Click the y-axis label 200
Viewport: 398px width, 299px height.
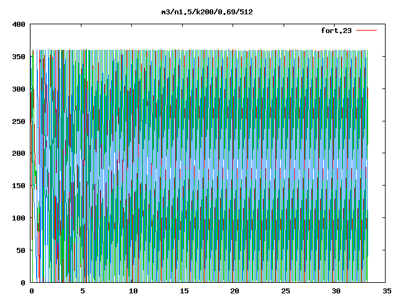tap(19, 153)
